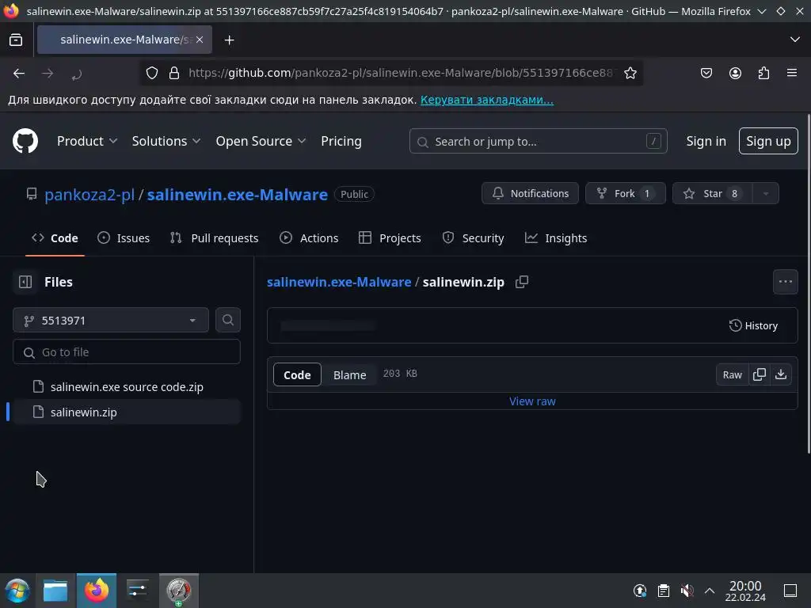The width and height of the screenshot is (811, 608).
Task: Open the clipboard tray icon
Action: [664, 591]
